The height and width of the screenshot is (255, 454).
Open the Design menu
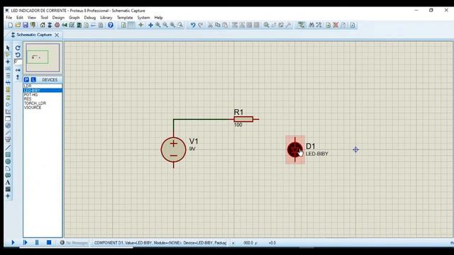click(58, 18)
